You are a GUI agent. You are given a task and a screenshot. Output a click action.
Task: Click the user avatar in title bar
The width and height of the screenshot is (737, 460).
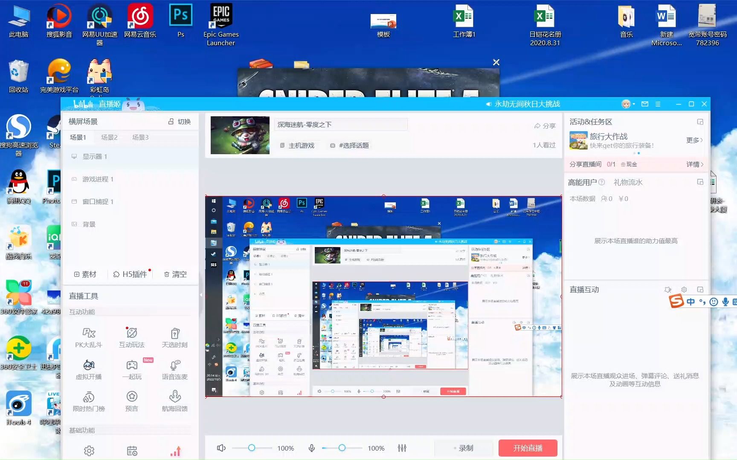point(626,104)
